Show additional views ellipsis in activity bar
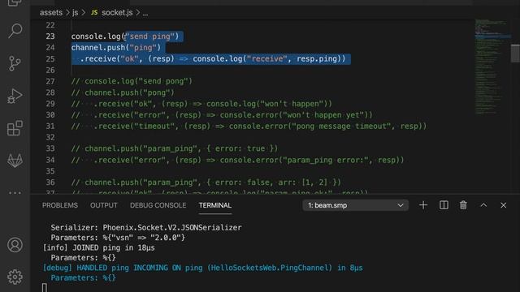 click(x=15, y=192)
